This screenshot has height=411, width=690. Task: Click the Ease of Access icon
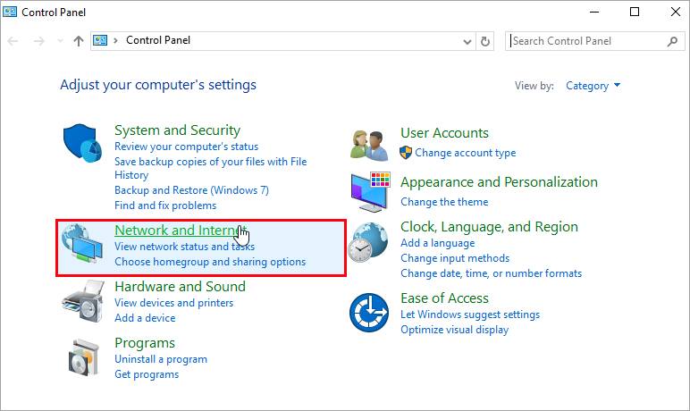(369, 313)
